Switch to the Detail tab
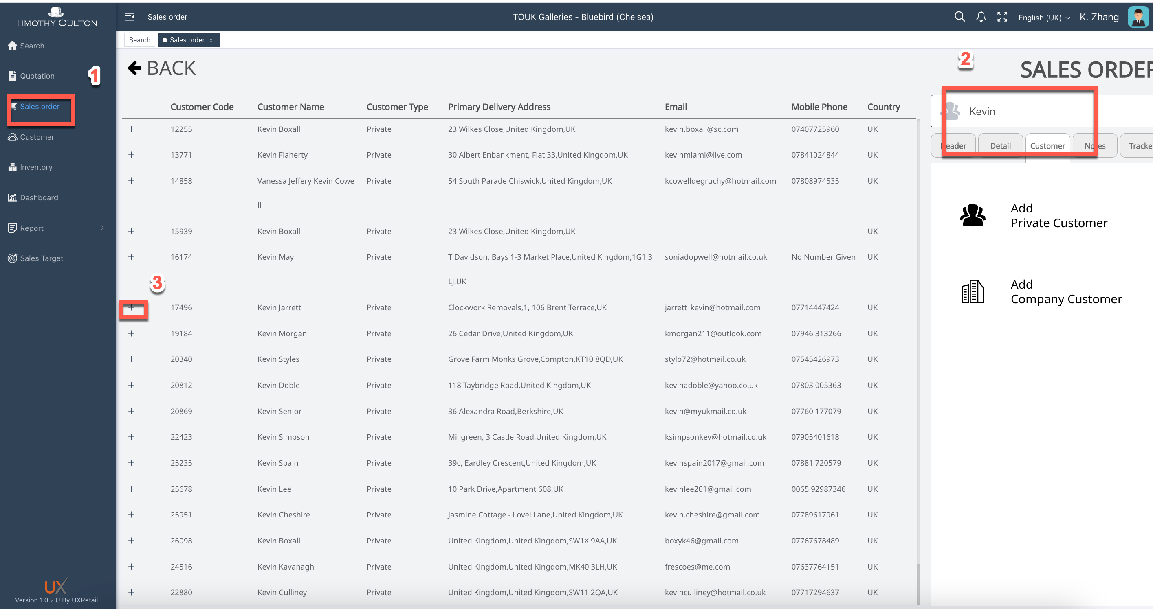 point(1000,146)
